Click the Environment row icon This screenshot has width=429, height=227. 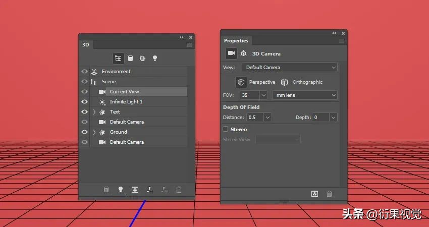point(94,72)
